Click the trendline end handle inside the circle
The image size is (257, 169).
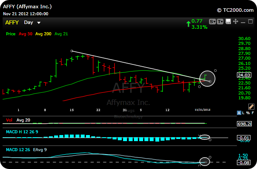tap(210, 81)
